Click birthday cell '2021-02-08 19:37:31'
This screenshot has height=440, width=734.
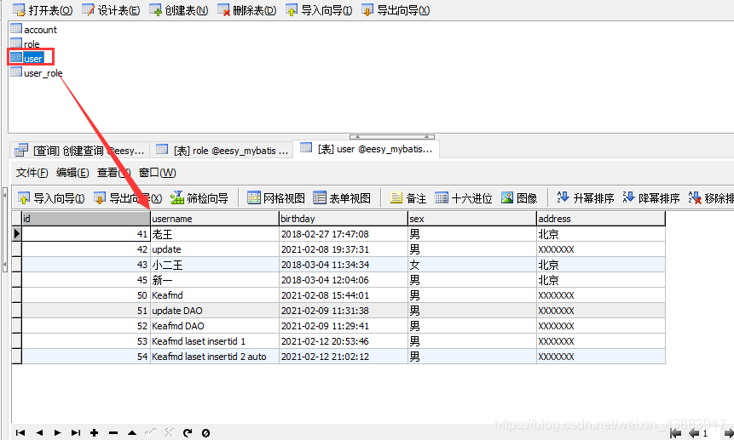343,249
